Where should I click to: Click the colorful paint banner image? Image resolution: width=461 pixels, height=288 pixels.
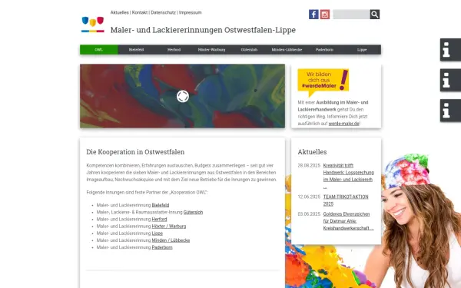[182, 96]
